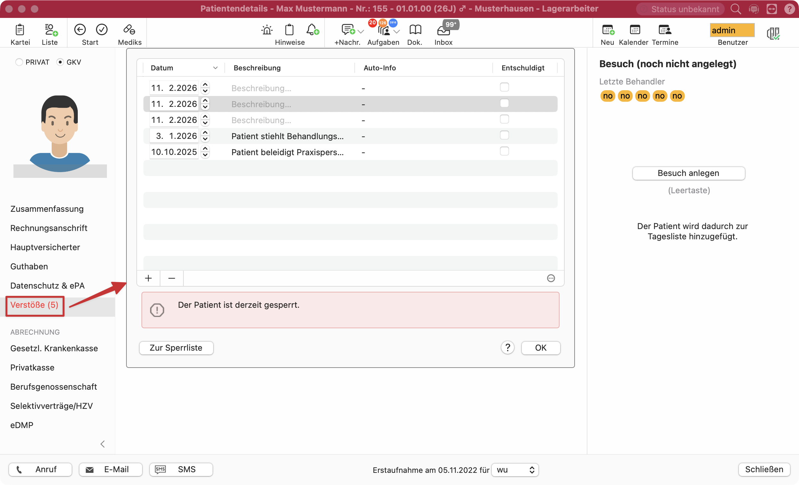Click the add notification bell icon
This screenshot has width=799, height=485.
coord(312,30)
